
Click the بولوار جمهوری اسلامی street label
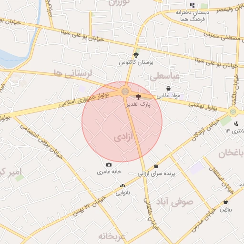[84, 100]
